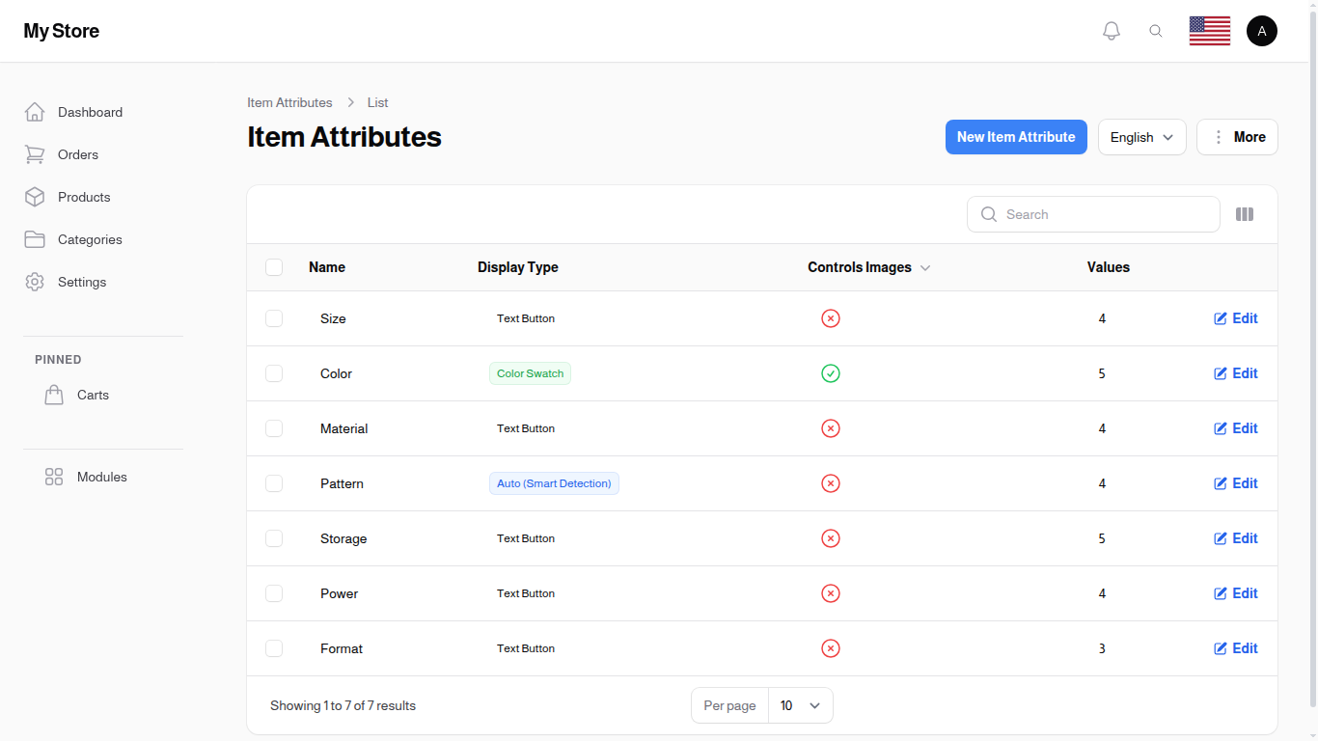Click the New Item Attribute button
Image resolution: width=1318 pixels, height=741 pixels.
point(1016,137)
